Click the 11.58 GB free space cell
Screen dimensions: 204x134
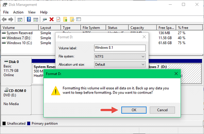click(x=165, y=38)
